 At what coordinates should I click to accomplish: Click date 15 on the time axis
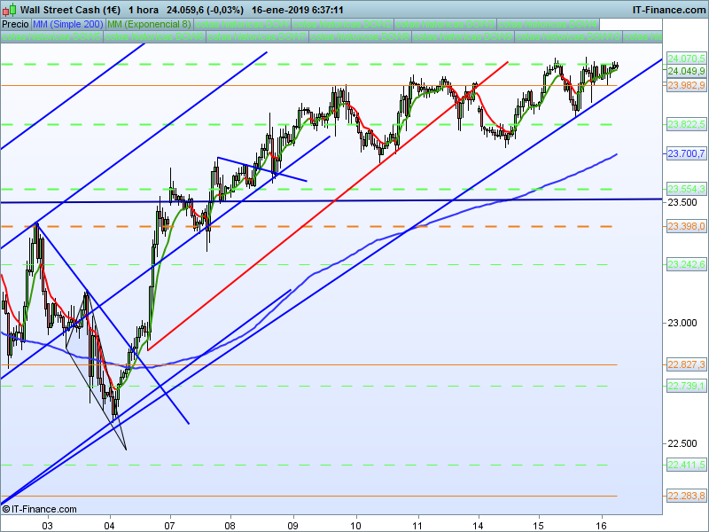coord(538,526)
